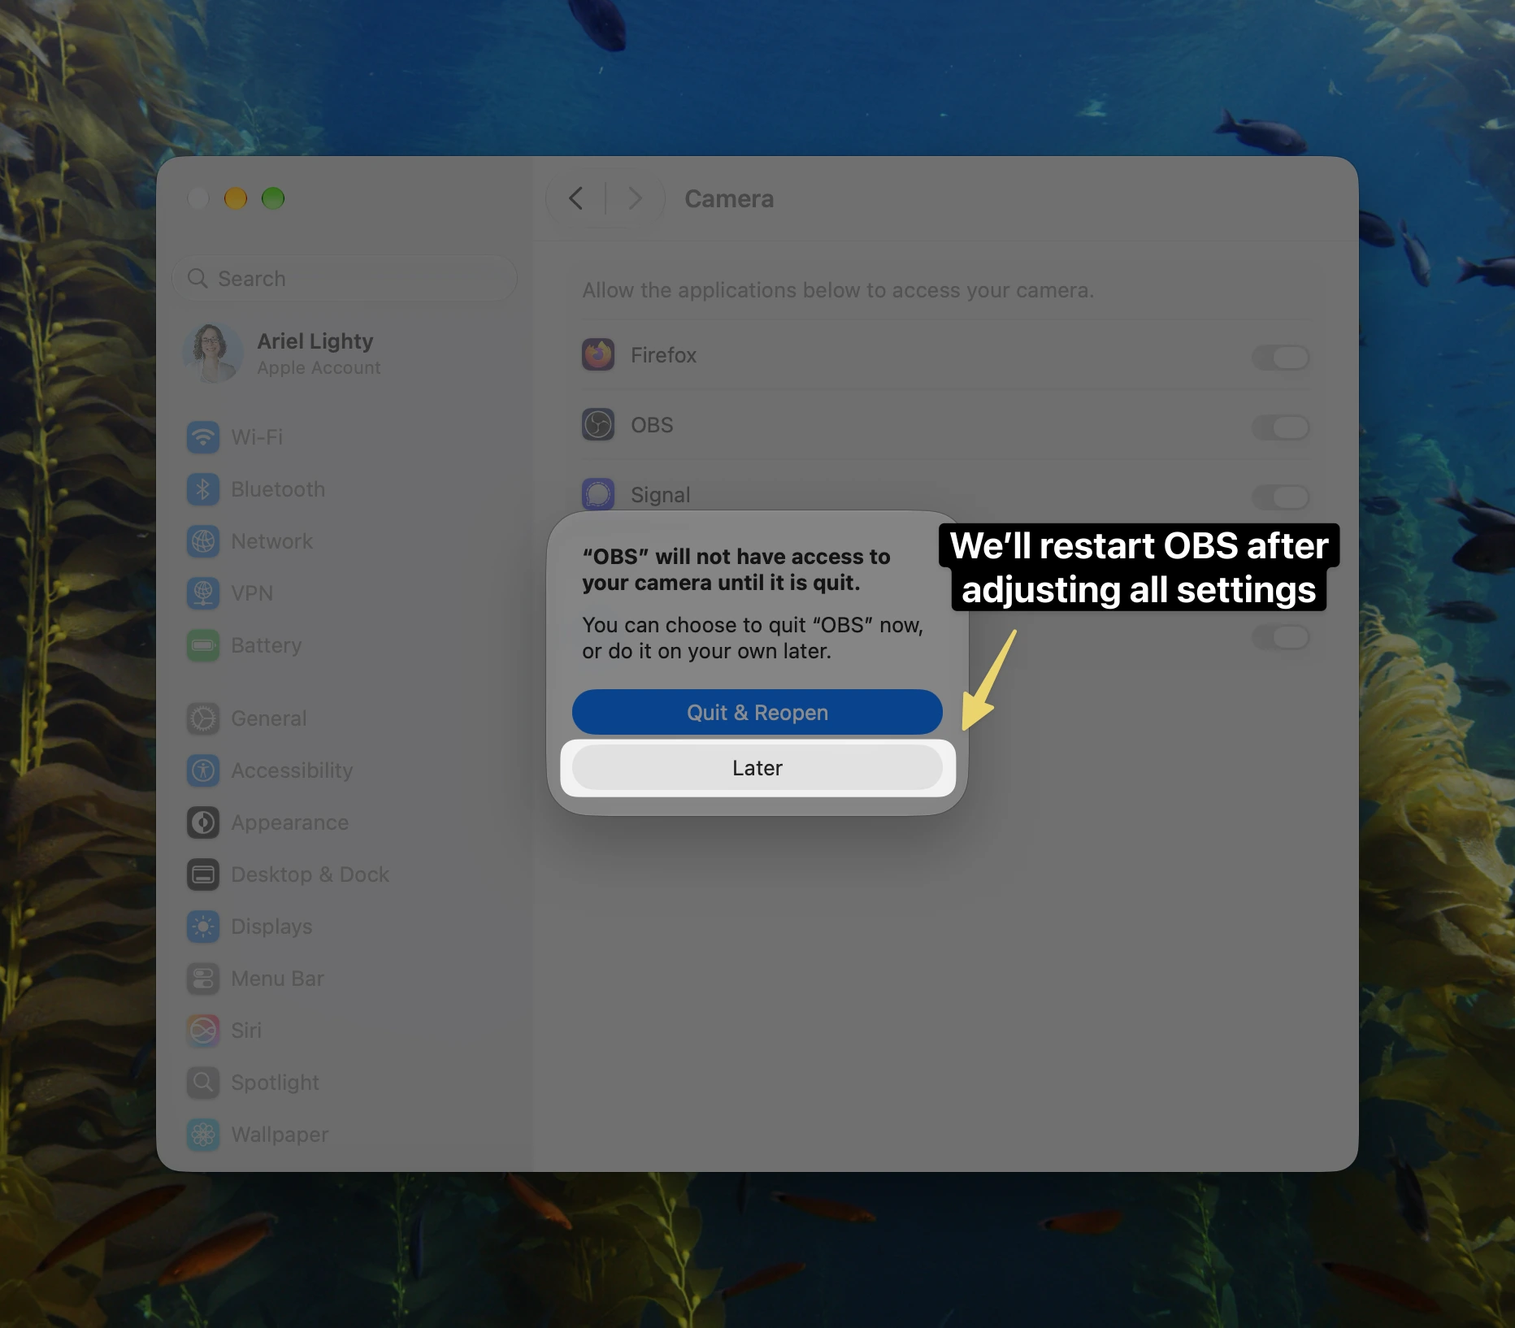Viewport: 1515px width, 1328px height.
Task: Select the Wallpaper label
Action: coord(280,1135)
